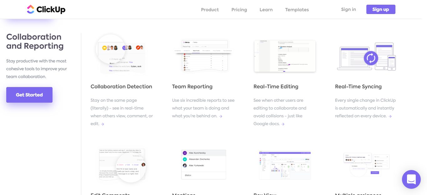Select Alex Yurkowski in the Mentions illustration
The image size is (427, 195).
203,165
